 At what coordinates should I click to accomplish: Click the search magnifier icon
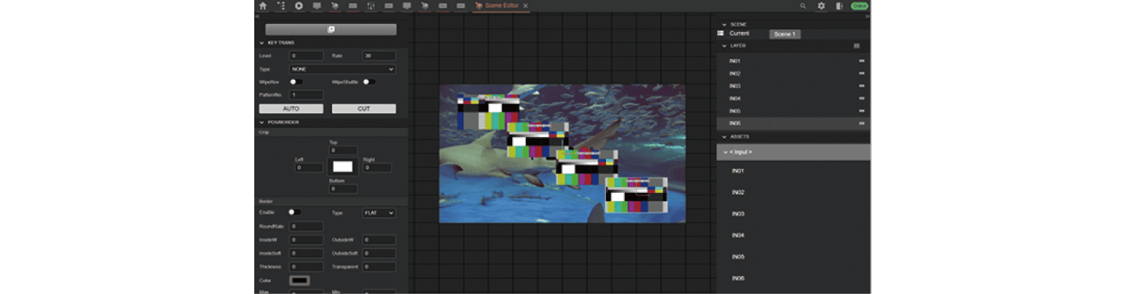click(x=803, y=6)
